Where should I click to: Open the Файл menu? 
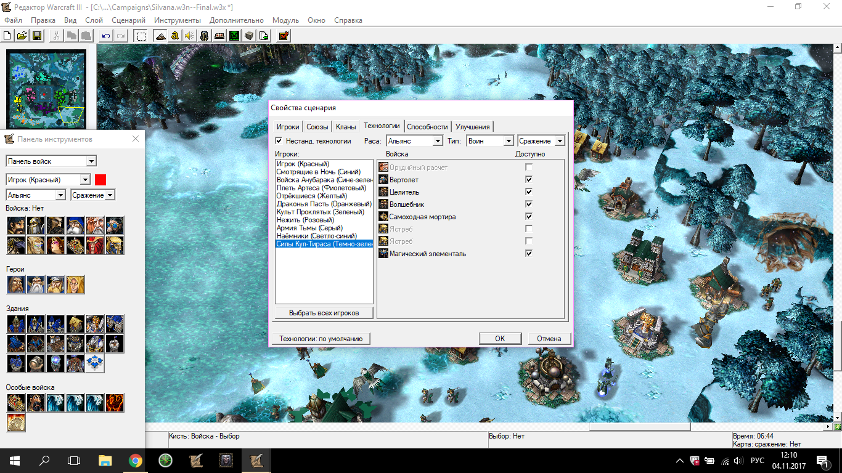pyautogui.click(x=13, y=20)
